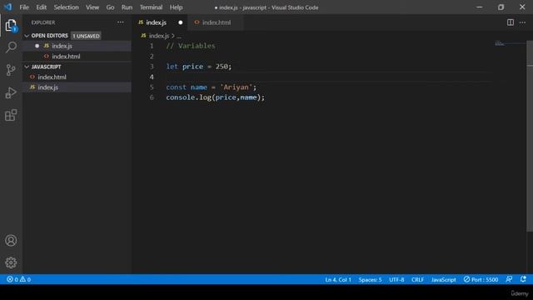Open the Edit menu

click(x=42, y=7)
